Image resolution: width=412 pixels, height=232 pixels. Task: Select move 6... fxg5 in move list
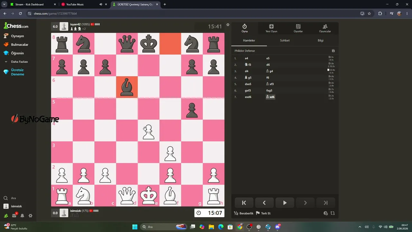coord(269,91)
